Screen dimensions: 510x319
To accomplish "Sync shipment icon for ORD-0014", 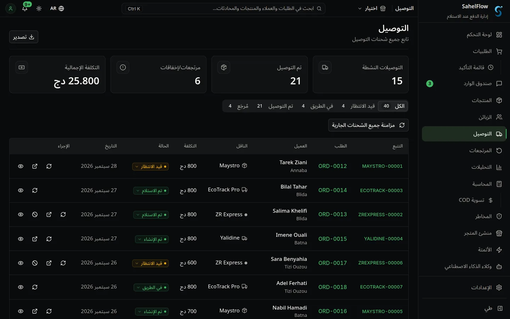I will [35, 190].
